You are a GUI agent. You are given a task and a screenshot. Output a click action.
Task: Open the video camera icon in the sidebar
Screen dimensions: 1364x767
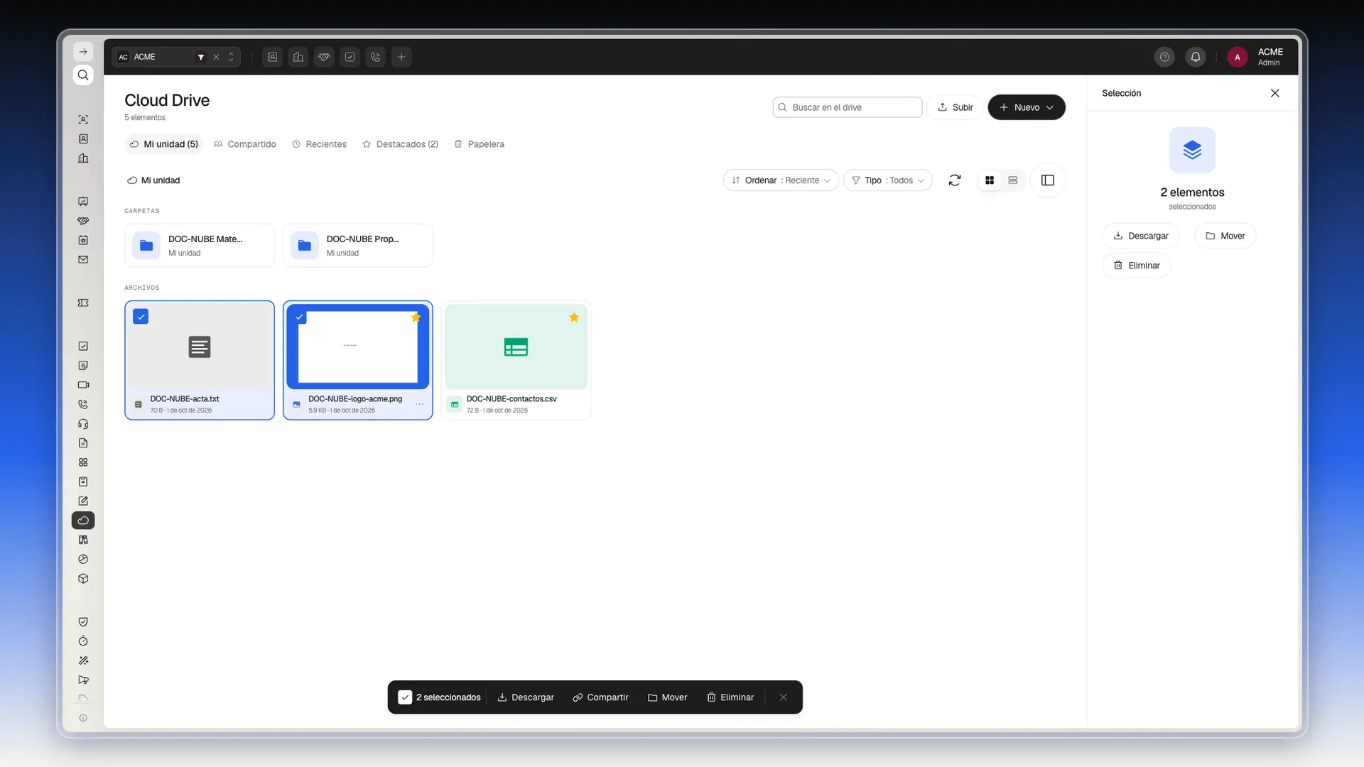[x=83, y=385]
